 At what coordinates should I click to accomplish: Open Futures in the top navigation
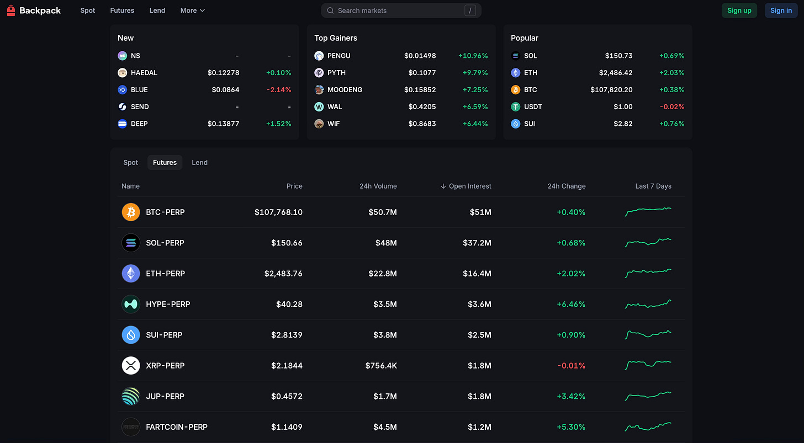click(x=122, y=10)
